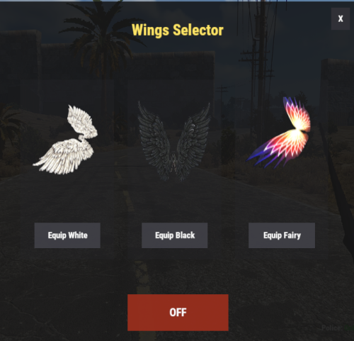Click the yellow Wings Selector title
This screenshot has height=341, width=354.
pyautogui.click(x=178, y=30)
